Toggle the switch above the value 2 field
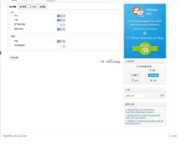The width and height of the screenshot is (180, 145). [x=61, y=41]
